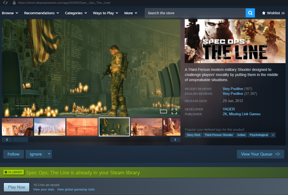Open the YAGER developer link

229,109
